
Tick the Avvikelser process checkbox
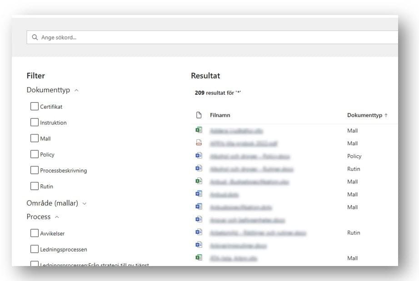coord(35,233)
